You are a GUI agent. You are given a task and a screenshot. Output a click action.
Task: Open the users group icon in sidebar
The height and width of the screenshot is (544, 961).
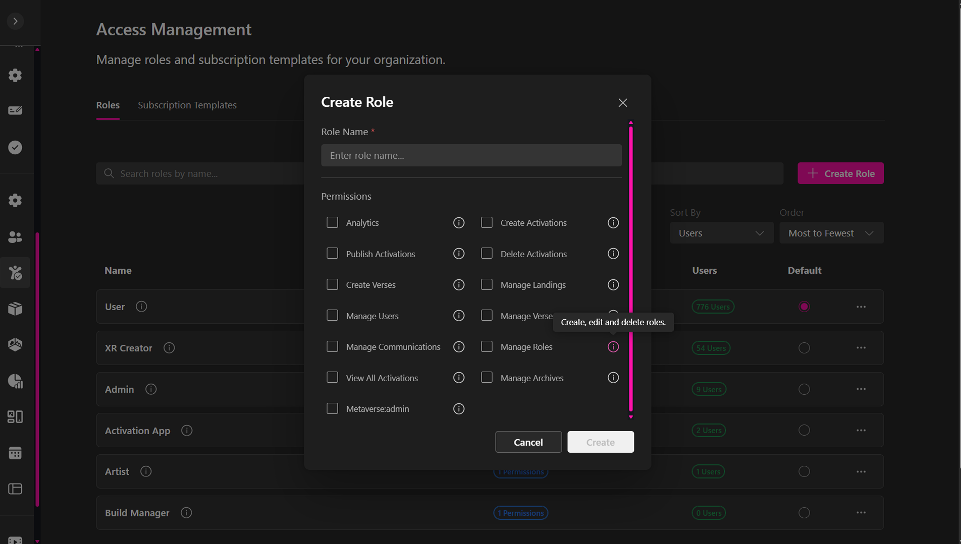tap(15, 237)
